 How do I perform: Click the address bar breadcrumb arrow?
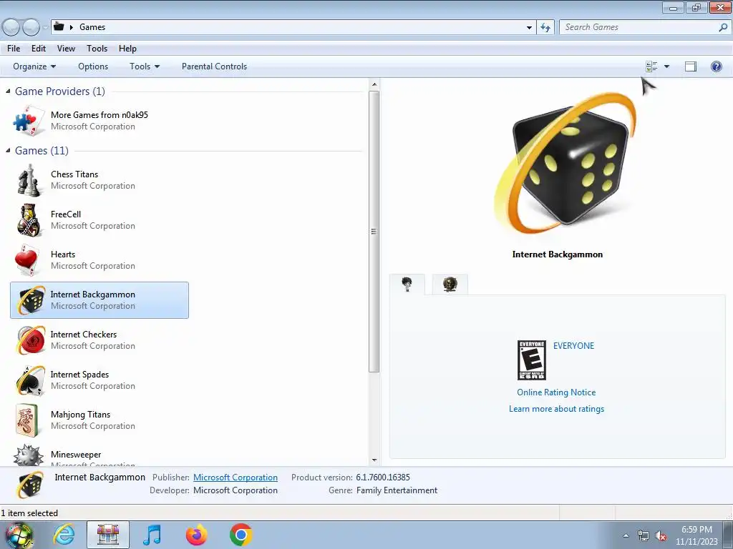[72, 27]
